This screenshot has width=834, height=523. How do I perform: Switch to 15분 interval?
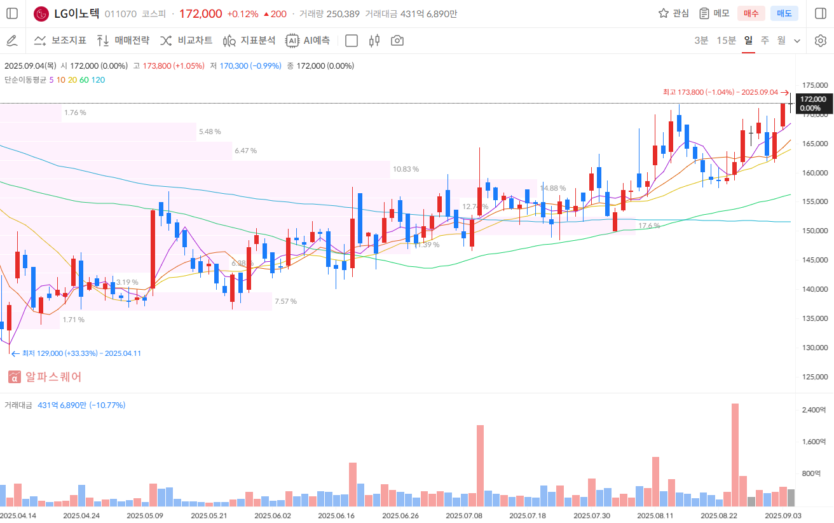(727, 40)
